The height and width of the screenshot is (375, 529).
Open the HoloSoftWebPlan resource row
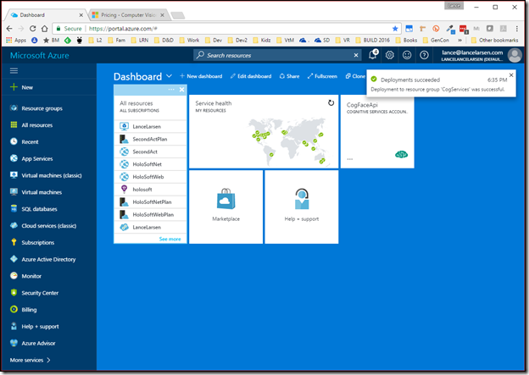150,215
